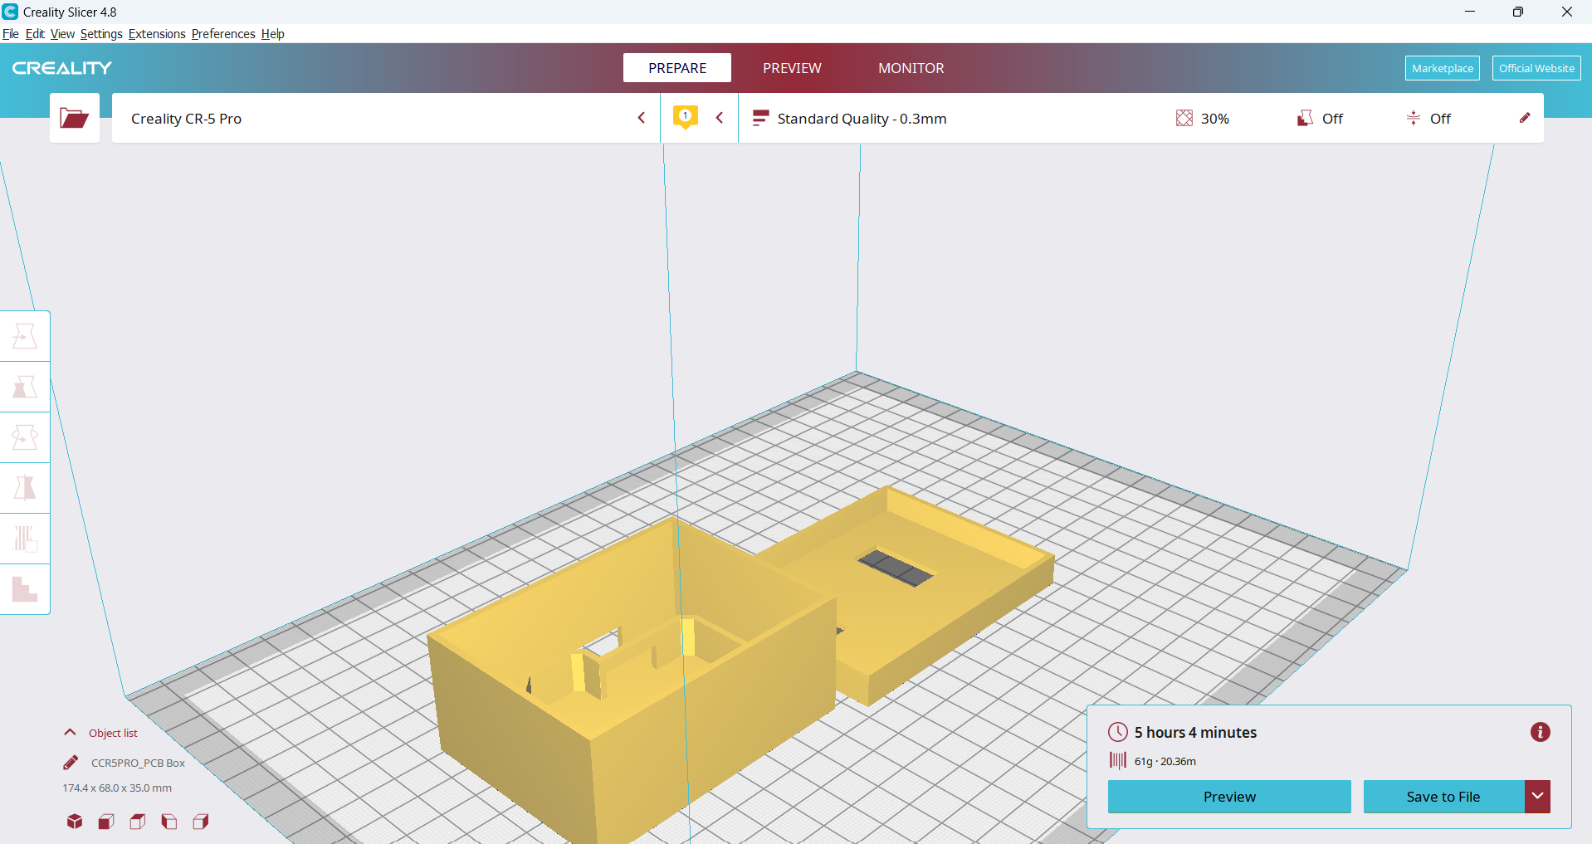Open the Help menu

pos(273,34)
